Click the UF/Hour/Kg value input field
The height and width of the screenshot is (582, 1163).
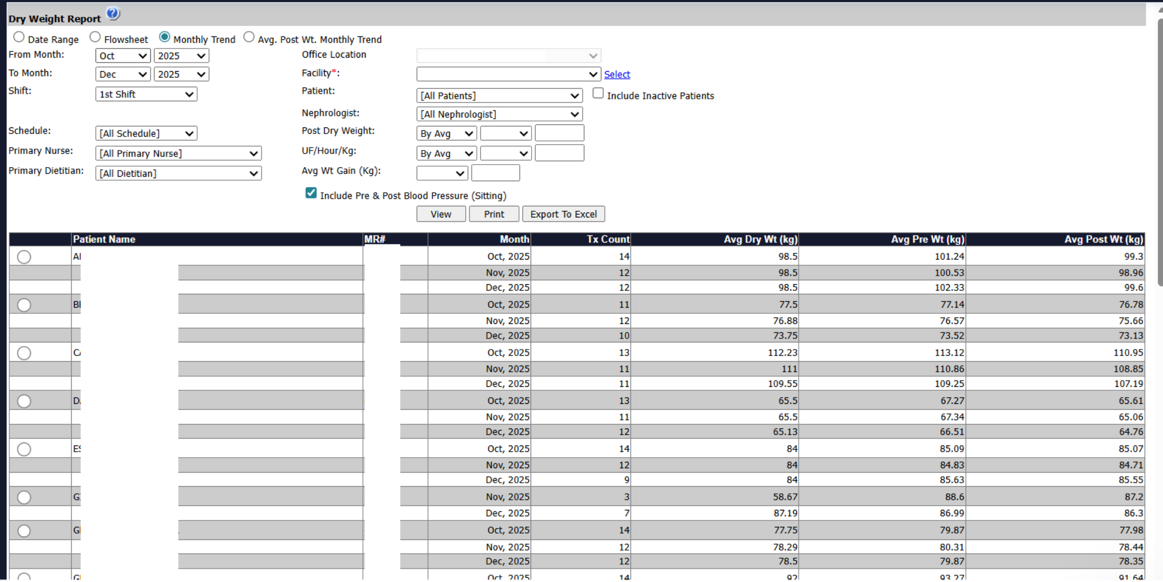click(x=560, y=153)
